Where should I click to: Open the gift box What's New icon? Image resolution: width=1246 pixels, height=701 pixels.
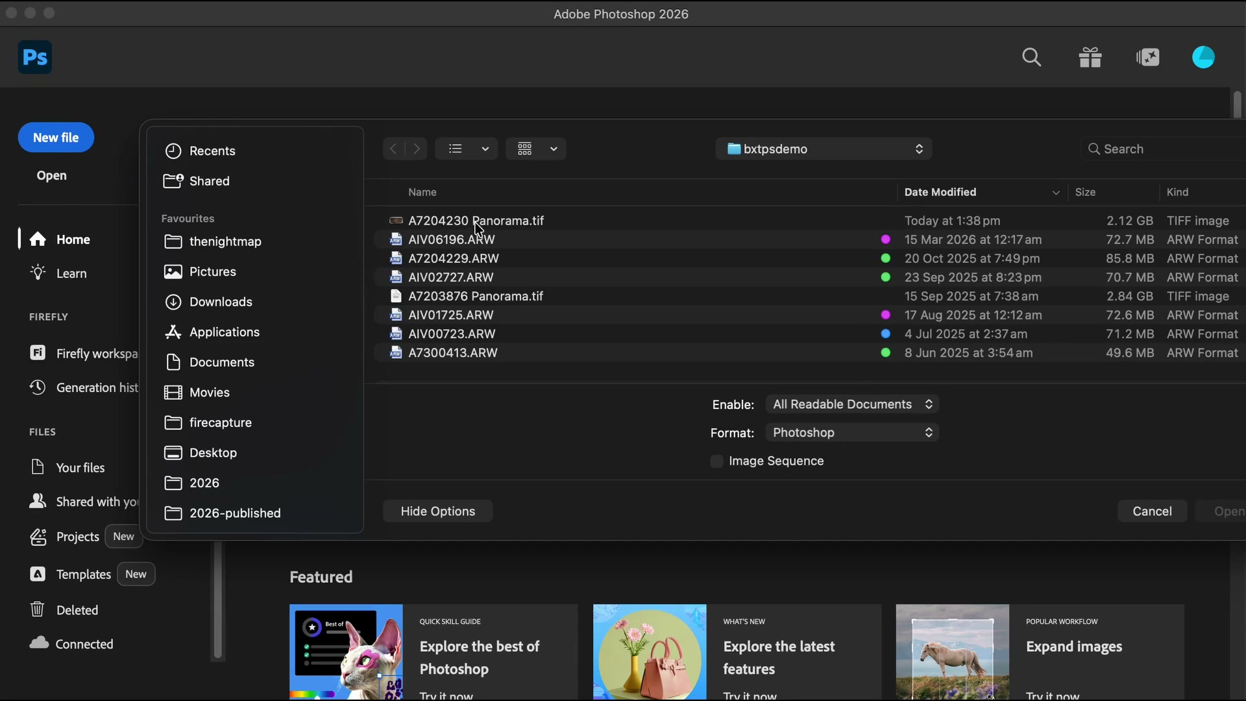1090,57
